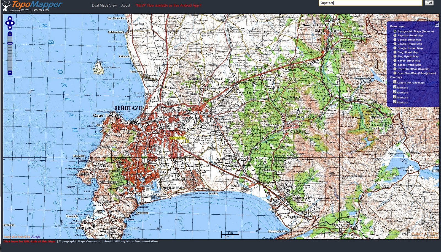
Task: Pan the map east with right arrow
Action: tap(13, 23)
